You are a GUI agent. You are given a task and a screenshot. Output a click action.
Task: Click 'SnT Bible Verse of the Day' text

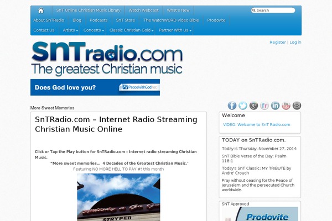pyautogui.click(x=254, y=159)
